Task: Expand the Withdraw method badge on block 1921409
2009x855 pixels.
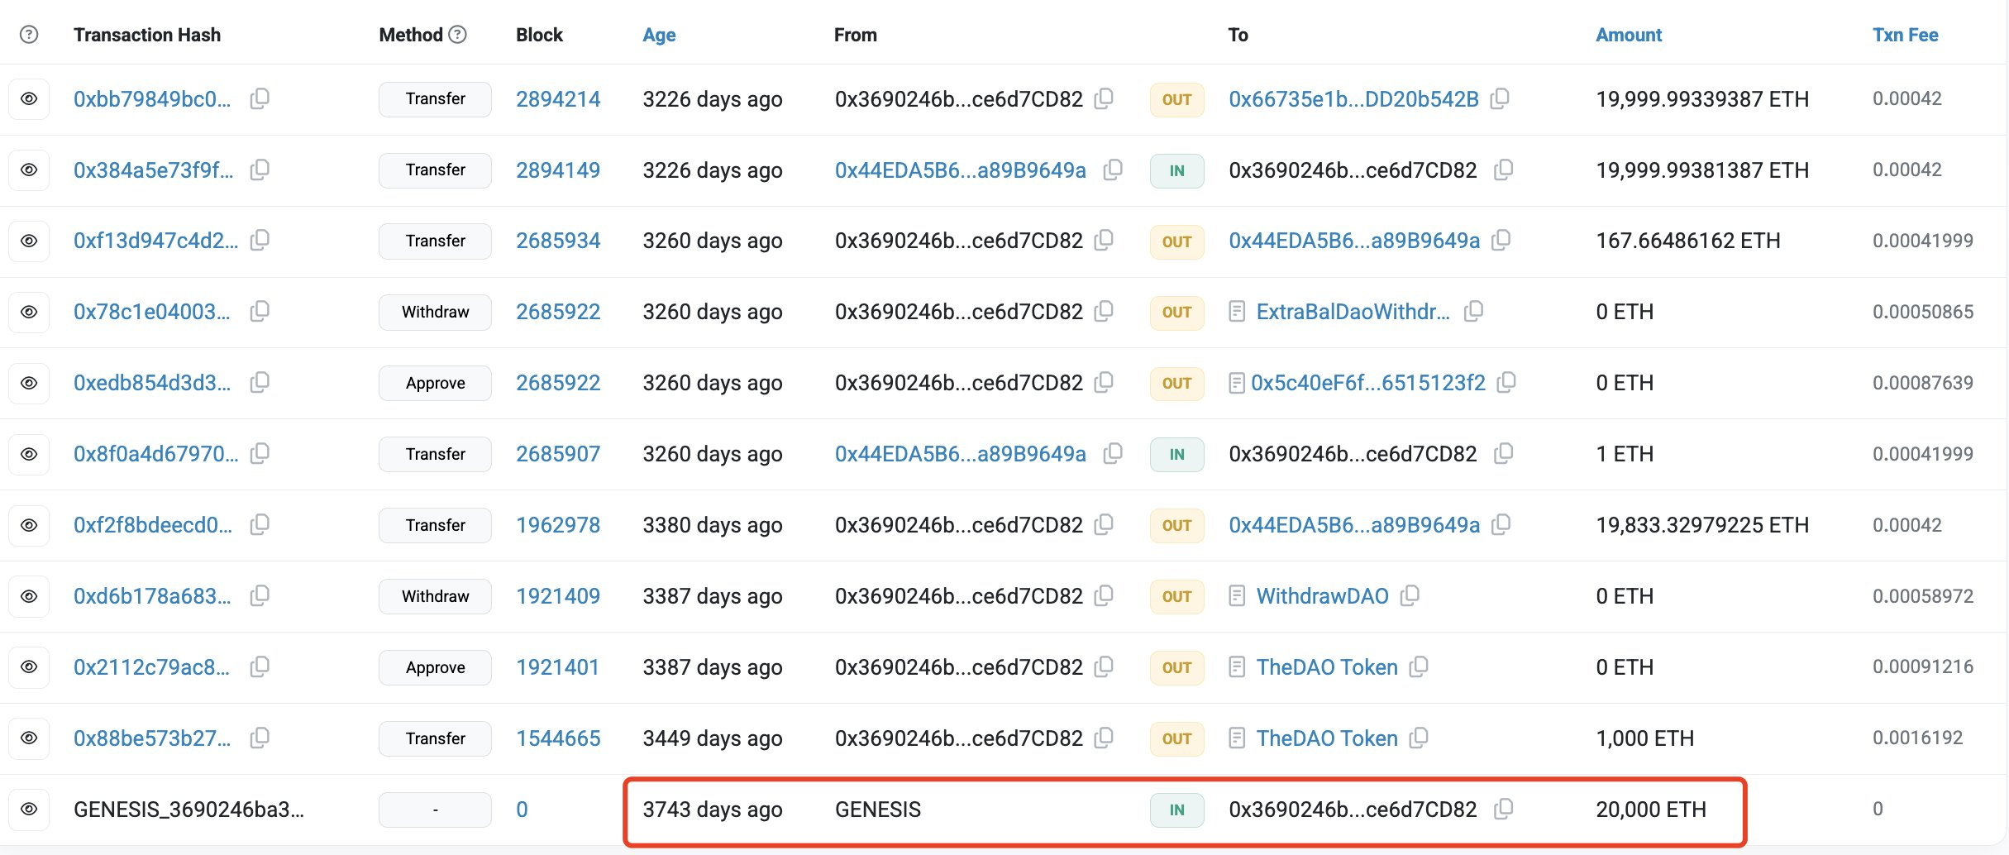Action: pos(434,596)
